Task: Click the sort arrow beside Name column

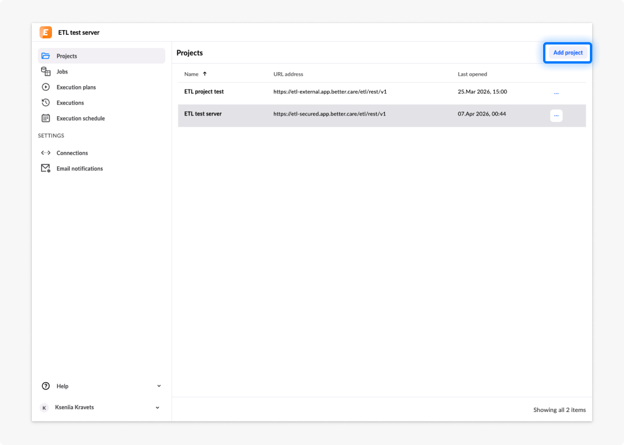Action: tap(205, 73)
